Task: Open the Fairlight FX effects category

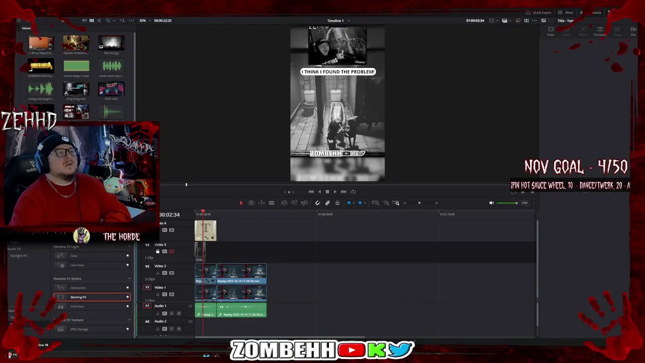Action: click(19, 256)
